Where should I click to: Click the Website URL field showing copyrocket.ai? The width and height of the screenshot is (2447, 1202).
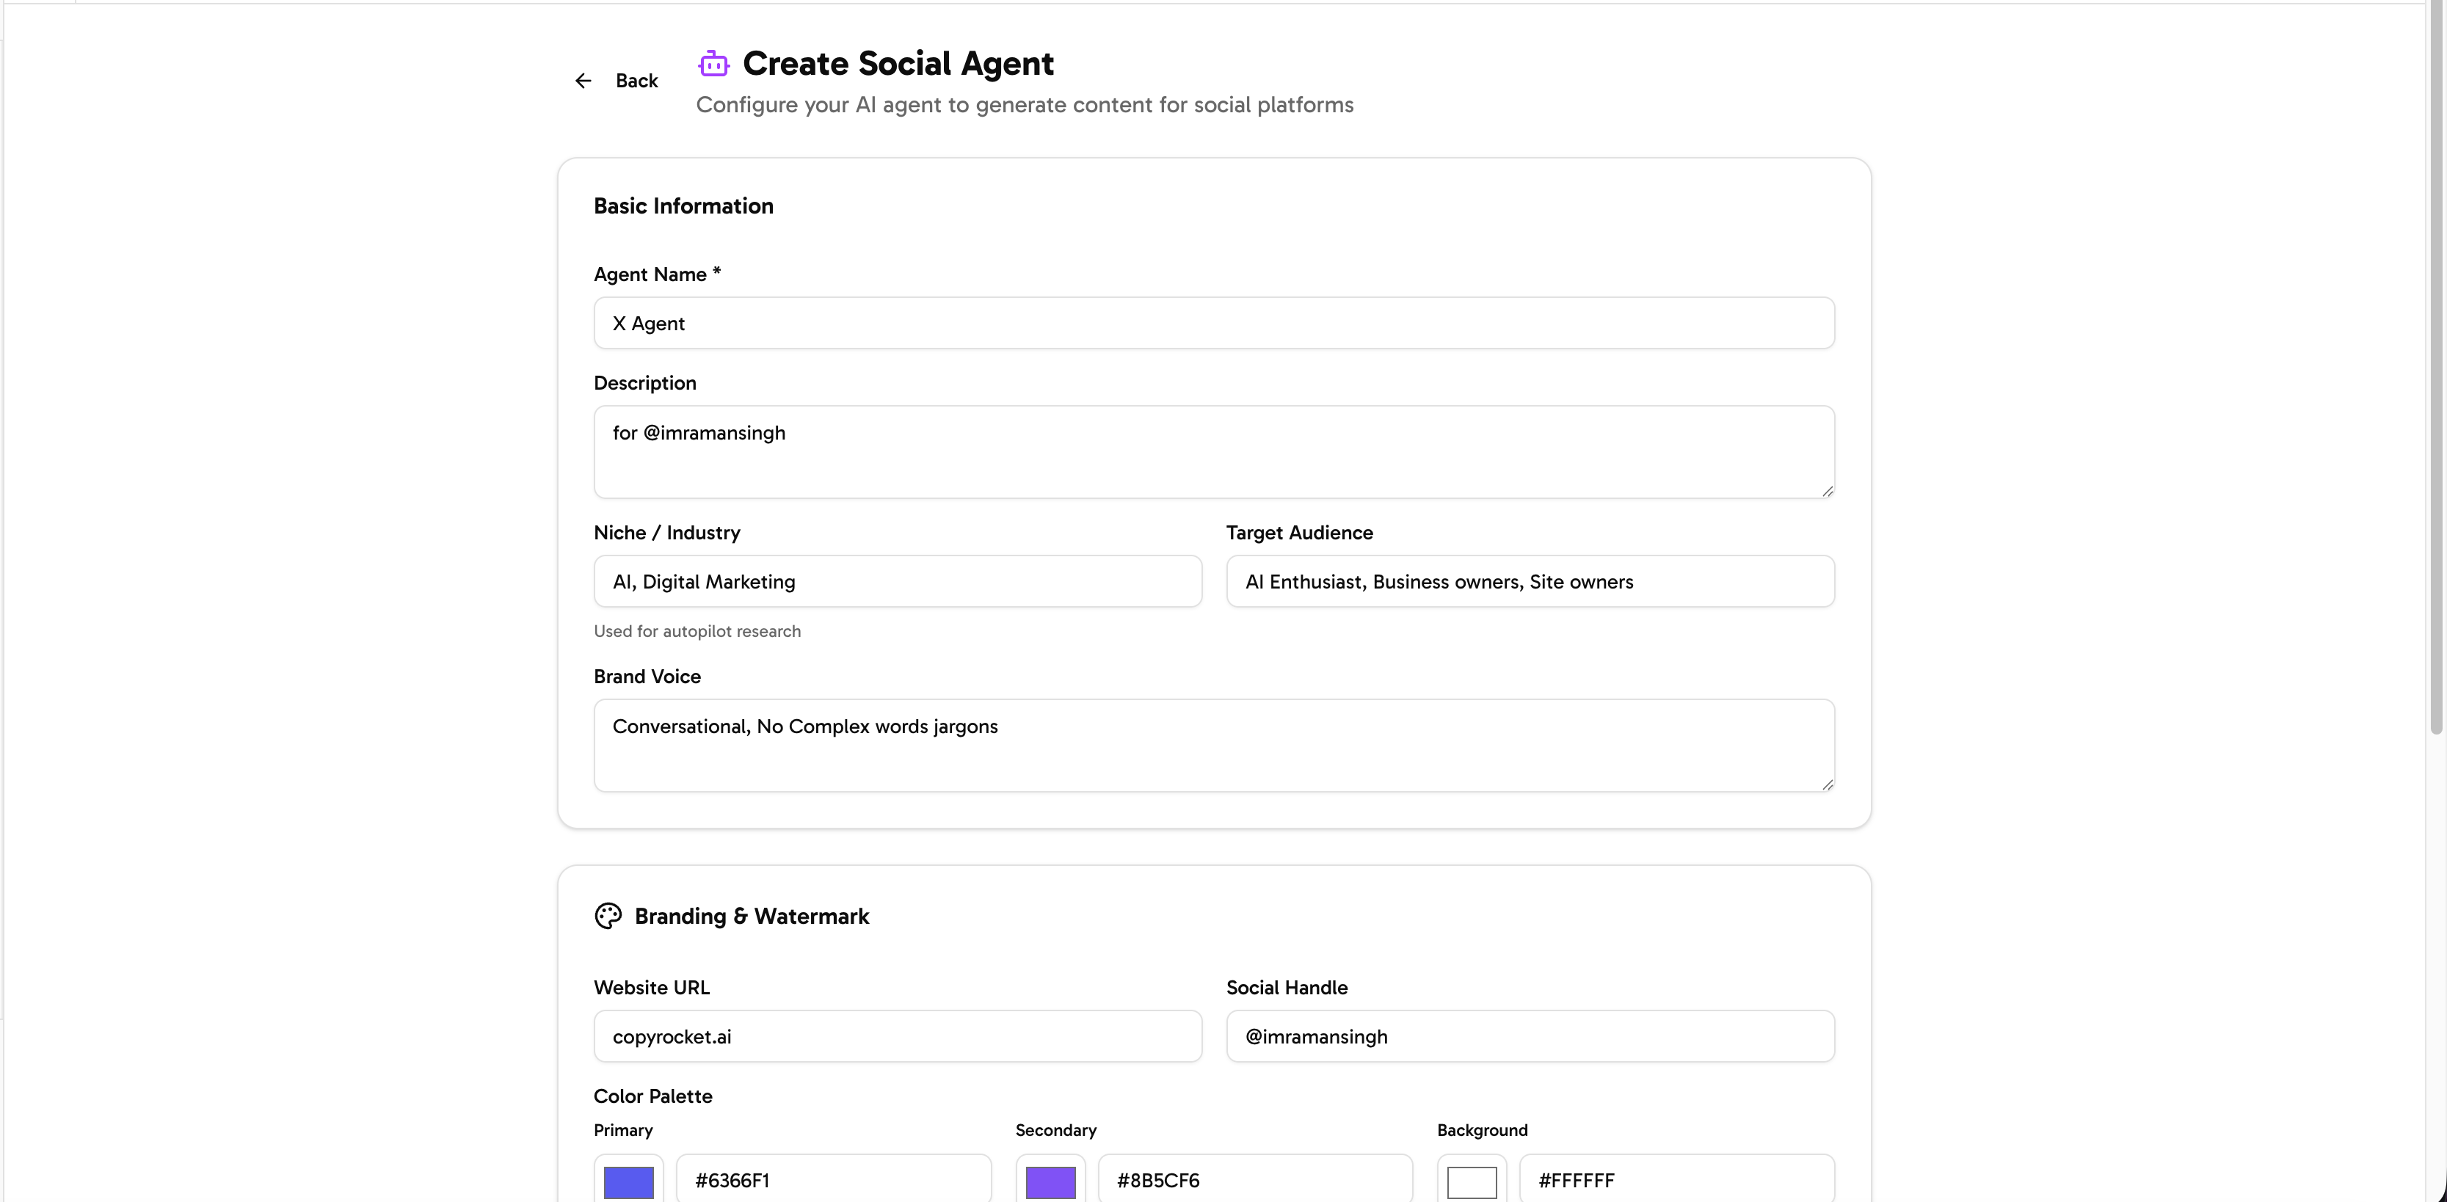[897, 1036]
